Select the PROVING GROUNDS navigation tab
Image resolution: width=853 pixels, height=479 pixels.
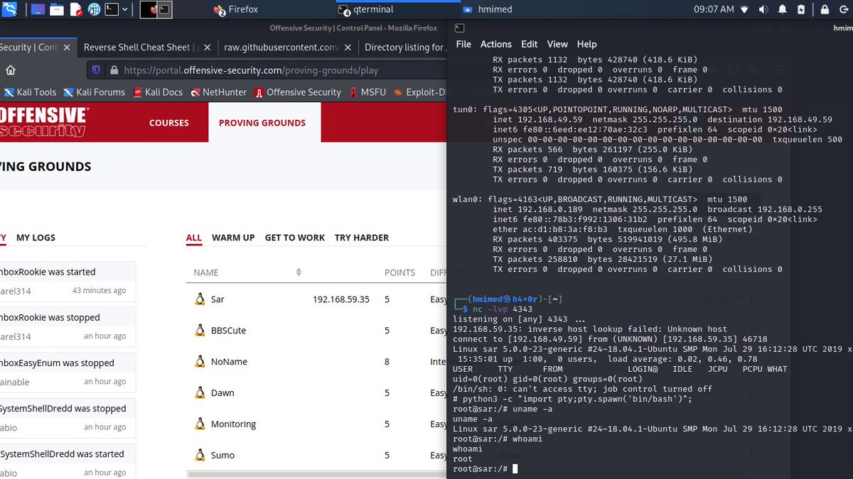coord(262,123)
